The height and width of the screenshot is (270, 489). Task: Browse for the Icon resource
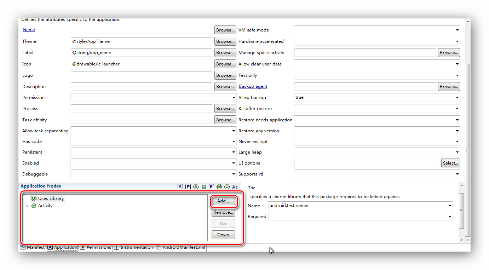coord(225,64)
